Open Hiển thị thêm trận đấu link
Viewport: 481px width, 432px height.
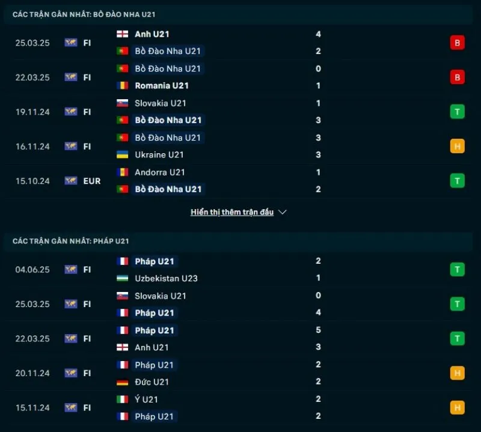tap(231, 213)
